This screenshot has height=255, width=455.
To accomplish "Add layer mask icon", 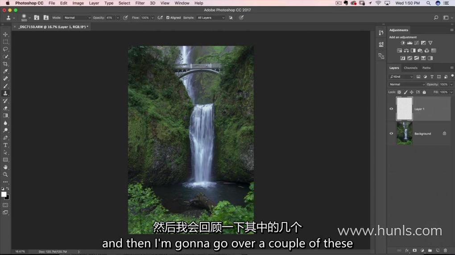I will (415, 251).
